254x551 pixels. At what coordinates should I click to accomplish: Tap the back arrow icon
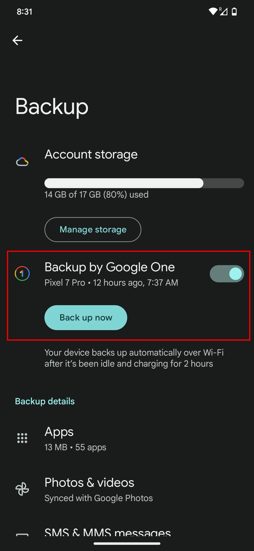[x=17, y=40]
